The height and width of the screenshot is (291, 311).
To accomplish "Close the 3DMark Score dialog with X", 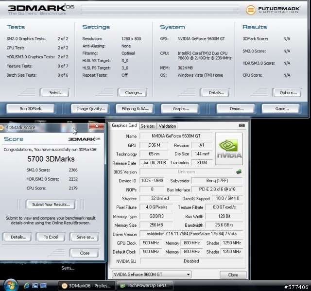I will 97,126.
